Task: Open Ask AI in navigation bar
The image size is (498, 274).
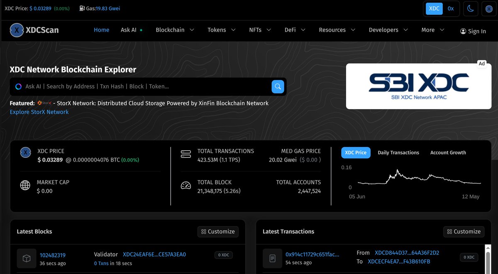Action: [x=132, y=30]
